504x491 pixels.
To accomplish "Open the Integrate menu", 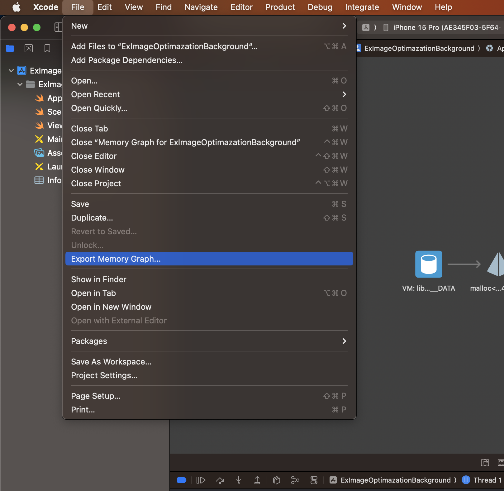I will (x=362, y=7).
